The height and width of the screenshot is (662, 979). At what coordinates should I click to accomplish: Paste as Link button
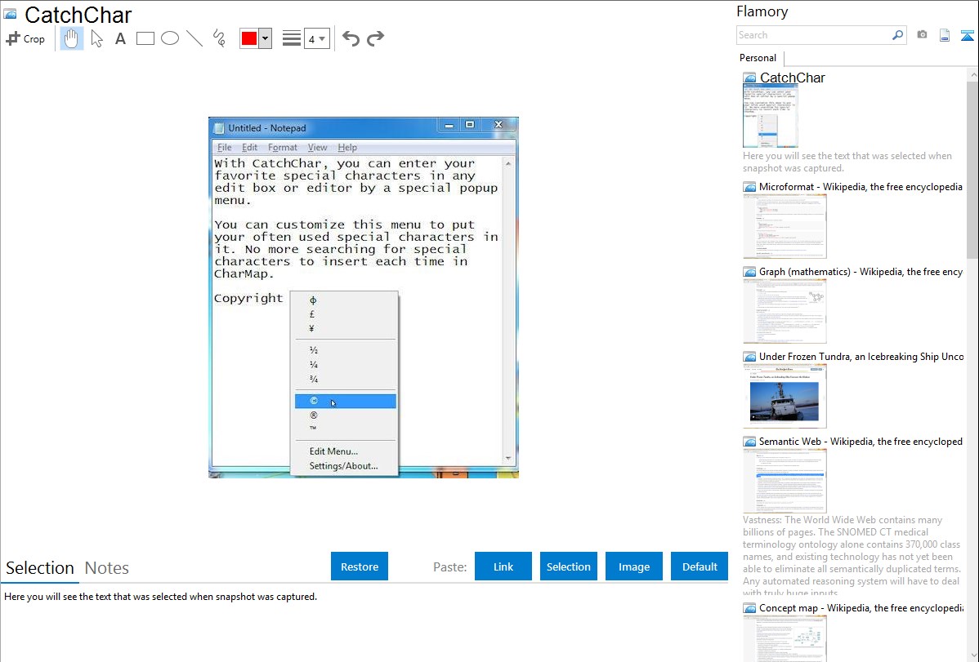coord(503,566)
